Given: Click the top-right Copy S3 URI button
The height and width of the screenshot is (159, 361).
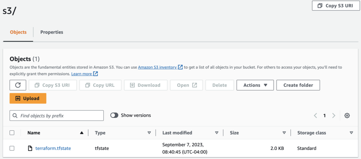Looking at the screenshot, I should pos(336,6).
